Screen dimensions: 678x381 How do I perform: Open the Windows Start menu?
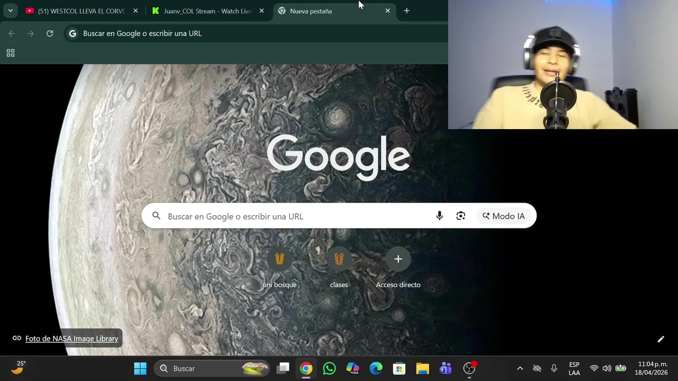140,368
